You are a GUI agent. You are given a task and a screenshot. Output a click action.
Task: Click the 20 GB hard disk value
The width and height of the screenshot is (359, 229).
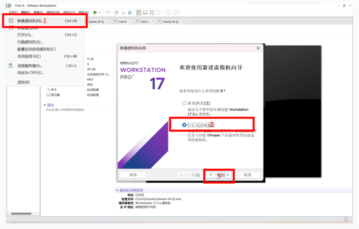tap(91, 69)
